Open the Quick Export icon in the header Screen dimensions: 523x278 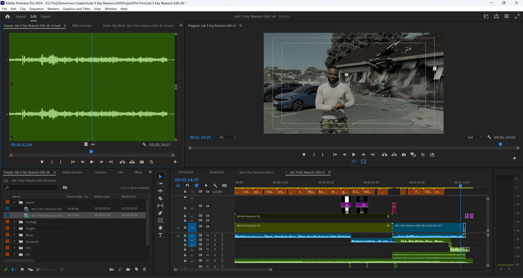click(496, 16)
